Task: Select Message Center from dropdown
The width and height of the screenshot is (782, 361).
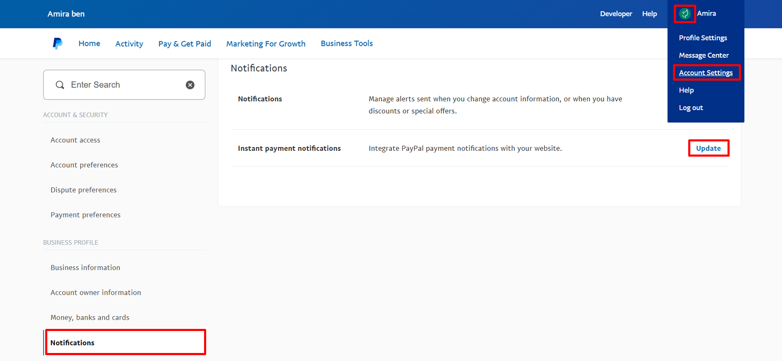Action: point(704,55)
